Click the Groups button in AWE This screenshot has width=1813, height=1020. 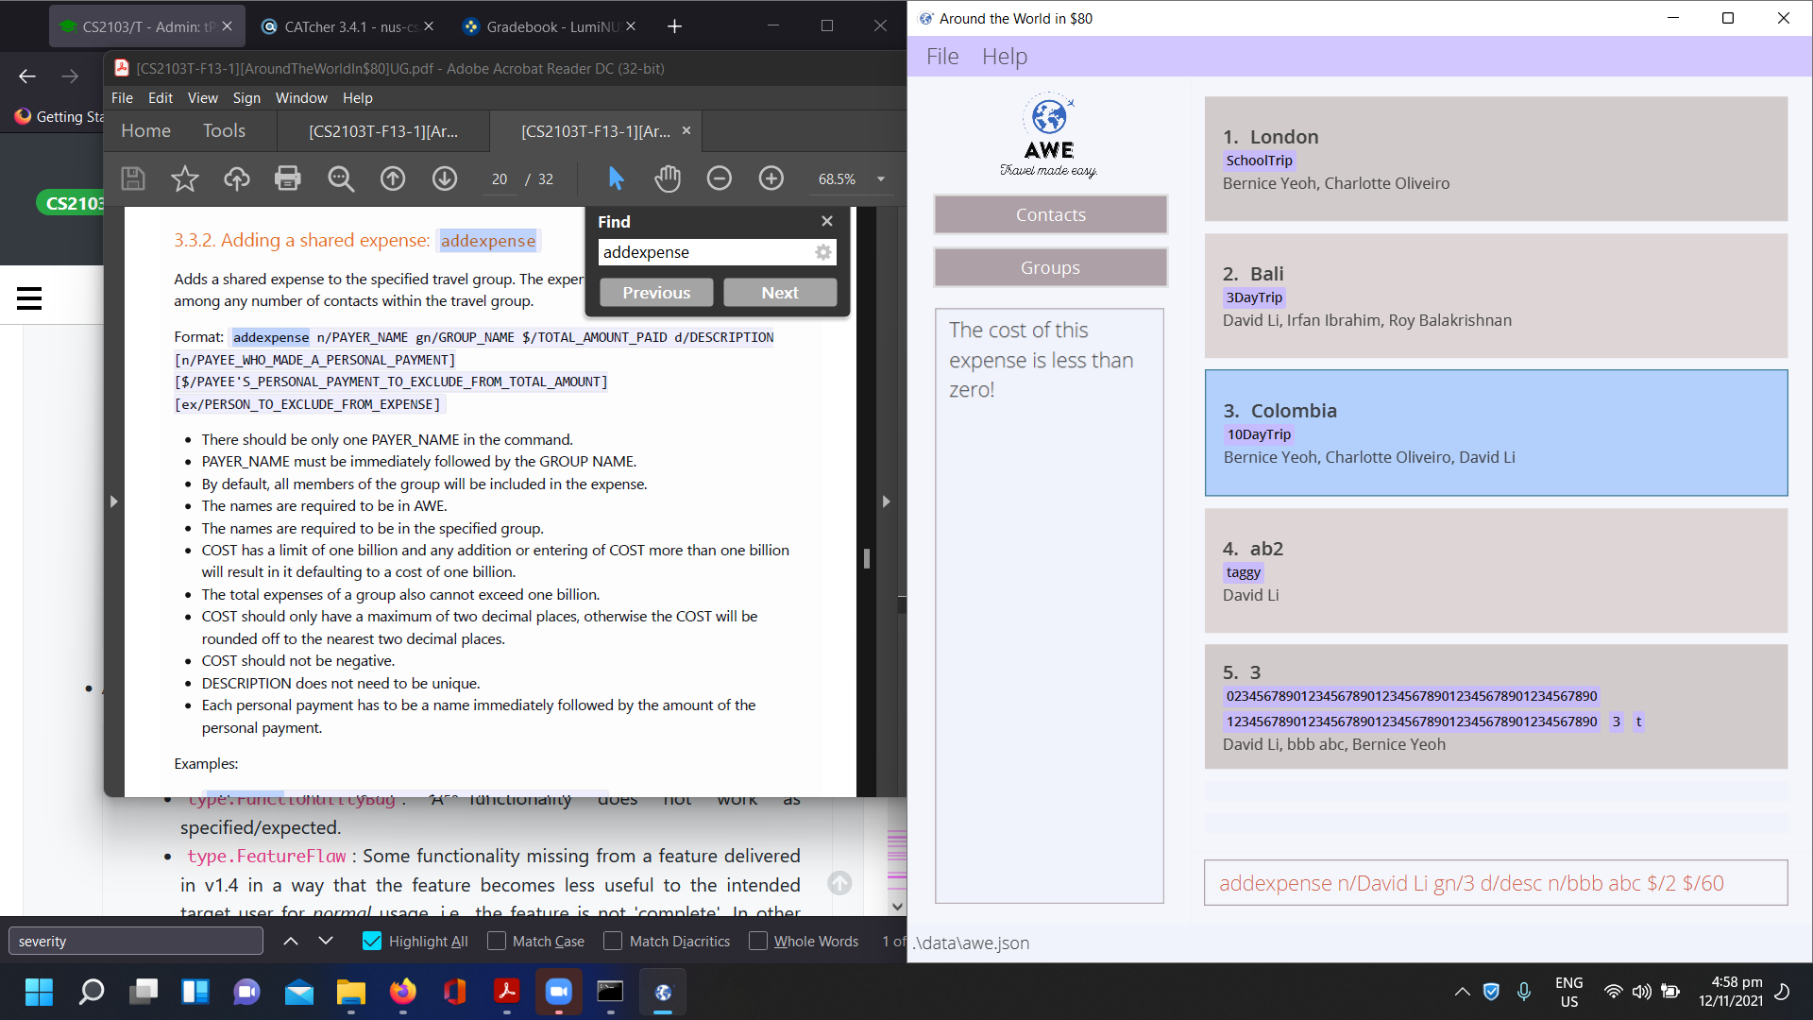1050,267
